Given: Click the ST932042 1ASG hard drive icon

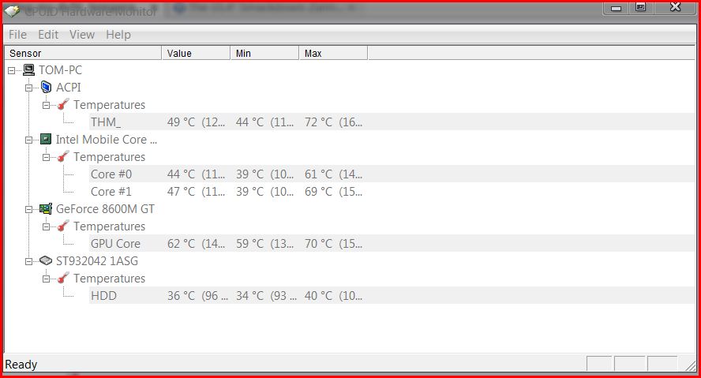Looking at the screenshot, I should pyautogui.click(x=46, y=260).
